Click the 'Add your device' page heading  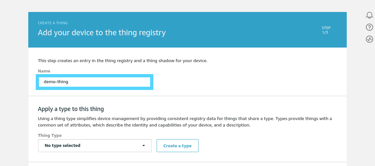[x=102, y=33]
